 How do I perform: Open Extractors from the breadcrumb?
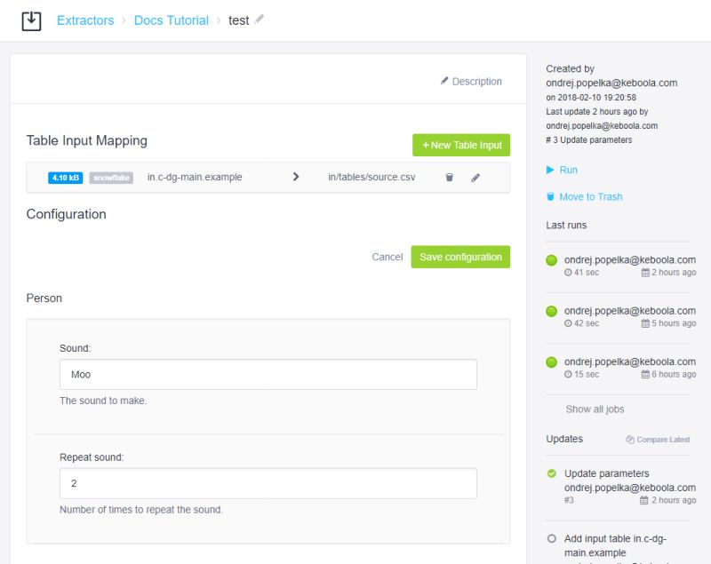coord(85,20)
